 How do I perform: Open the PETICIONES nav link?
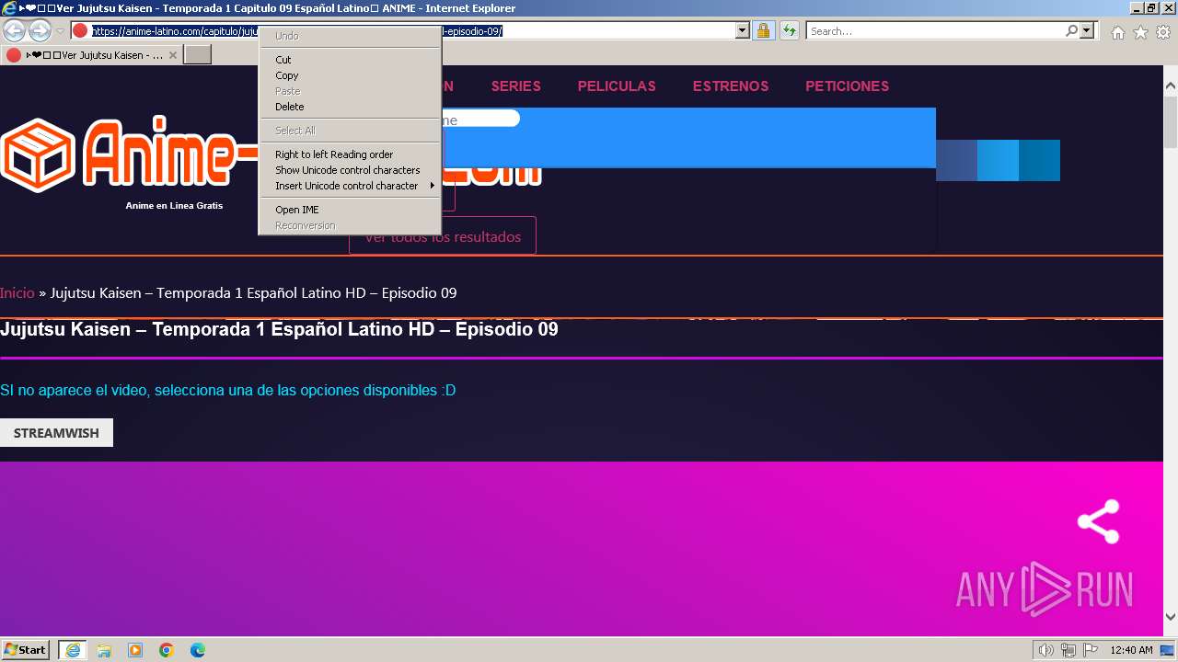848,86
